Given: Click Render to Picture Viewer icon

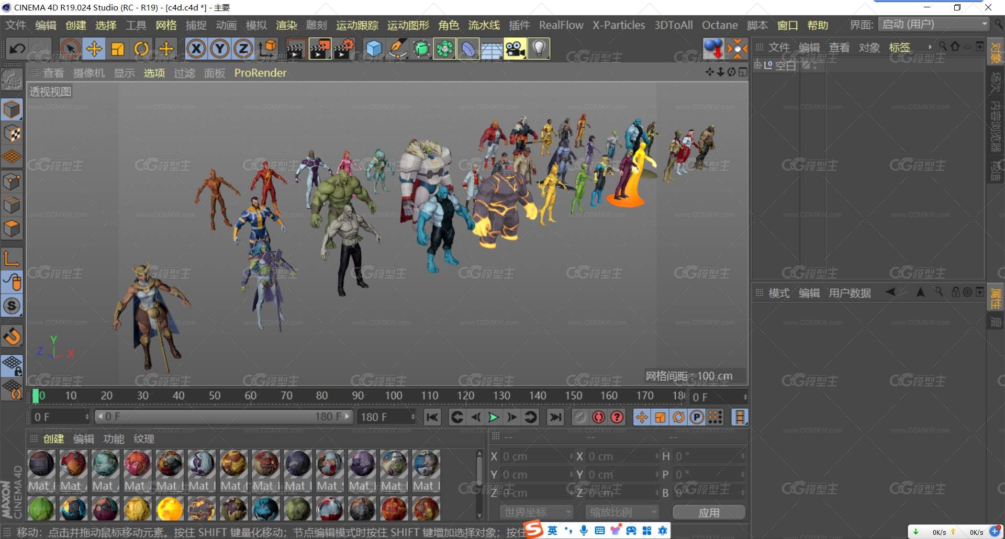Looking at the screenshot, I should (320, 49).
